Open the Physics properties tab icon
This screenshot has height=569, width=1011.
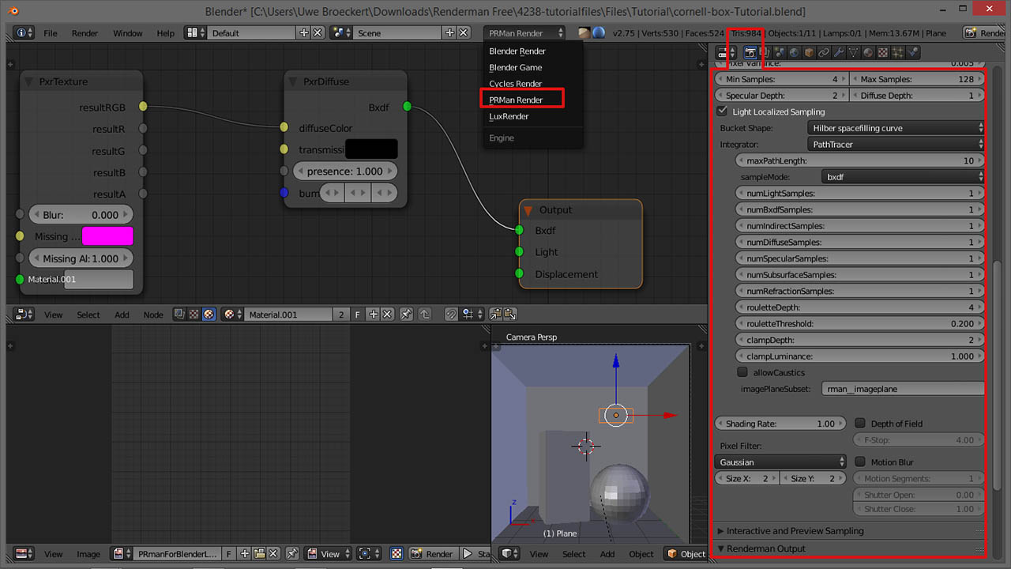tap(913, 52)
